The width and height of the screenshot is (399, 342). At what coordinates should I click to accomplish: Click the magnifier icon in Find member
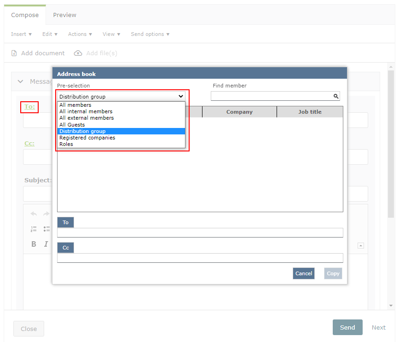point(336,96)
